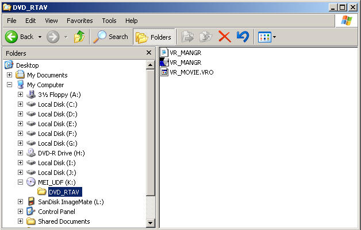Click the Move To folder icon

[187, 37]
